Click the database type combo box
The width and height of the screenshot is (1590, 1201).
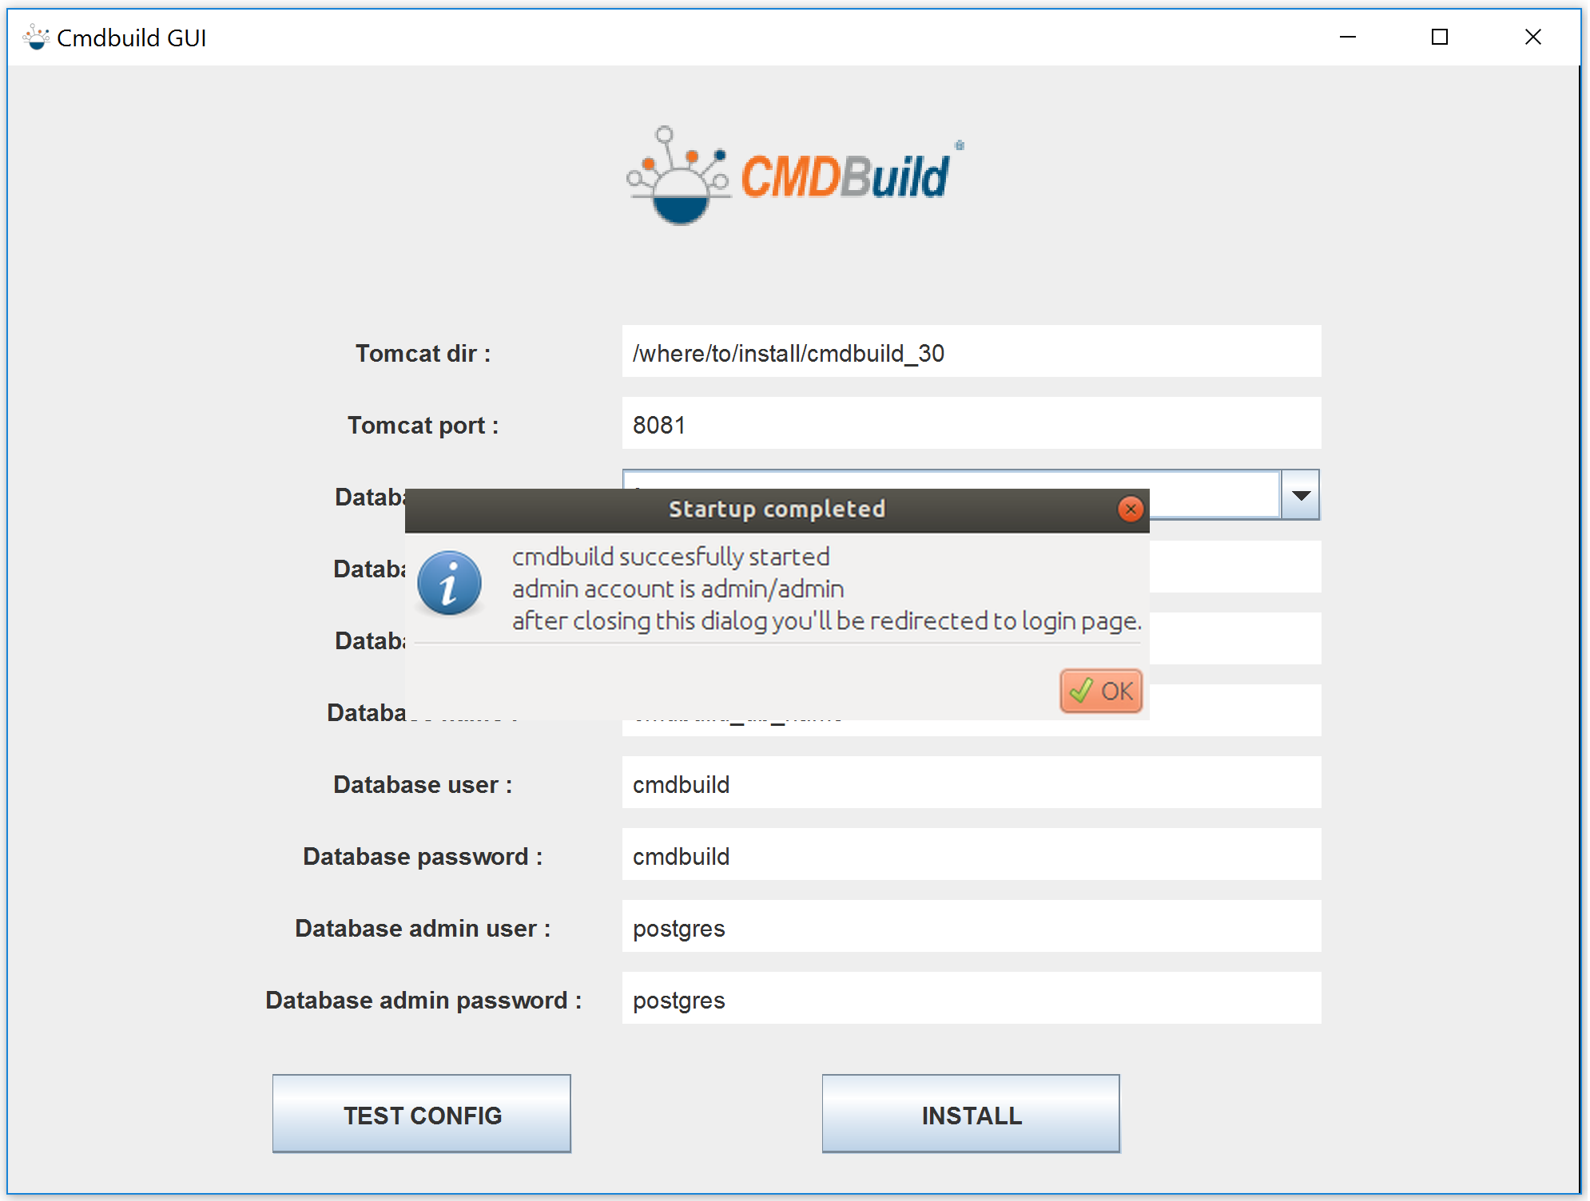pos(1214,496)
